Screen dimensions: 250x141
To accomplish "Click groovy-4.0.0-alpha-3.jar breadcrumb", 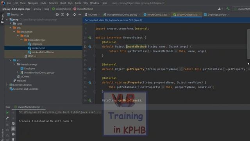I will point(16,9).
